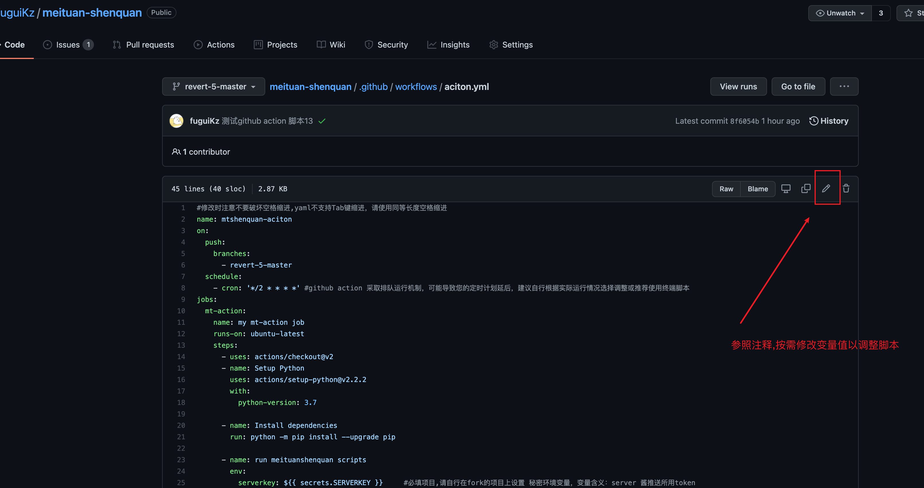Click line number 13
The image size is (924, 488).
click(181, 345)
